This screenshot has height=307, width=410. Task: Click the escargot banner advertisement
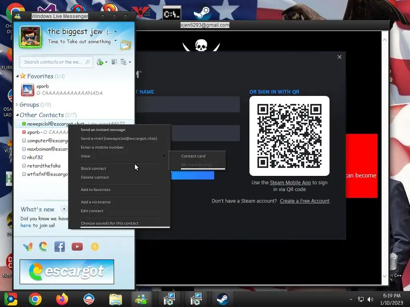pos(67,272)
